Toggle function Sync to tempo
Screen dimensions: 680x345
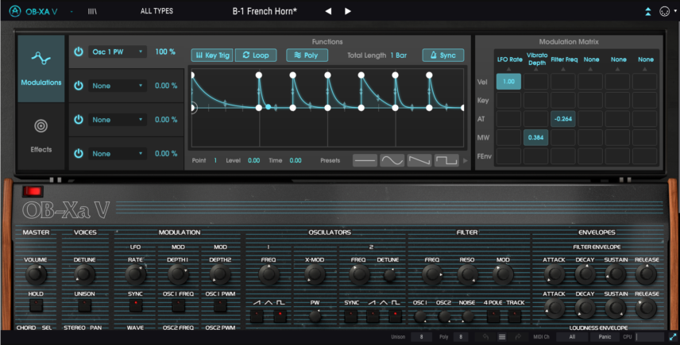point(443,56)
